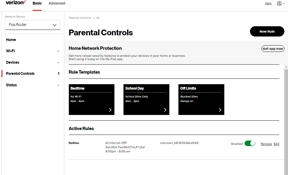Click Get app now for Home Network Protection
The height and width of the screenshot is (175, 288).
coord(273,49)
